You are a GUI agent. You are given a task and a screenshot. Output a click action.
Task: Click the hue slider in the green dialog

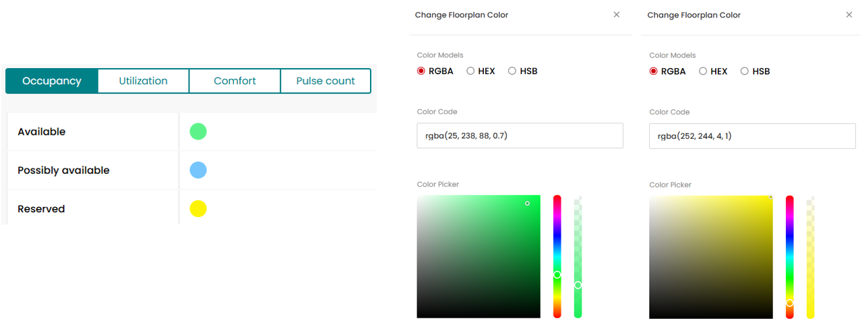[x=557, y=257]
